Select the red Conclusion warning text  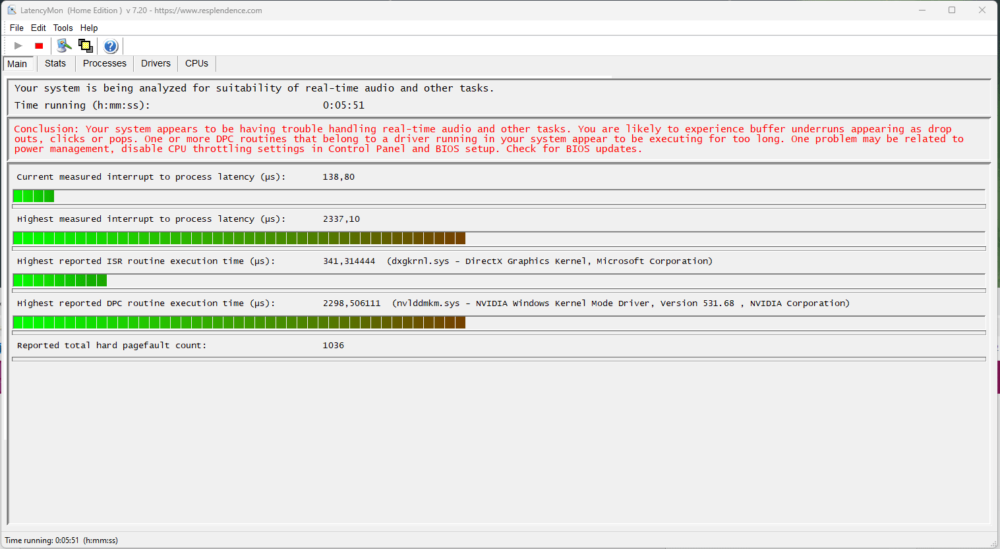(x=488, y=139)
